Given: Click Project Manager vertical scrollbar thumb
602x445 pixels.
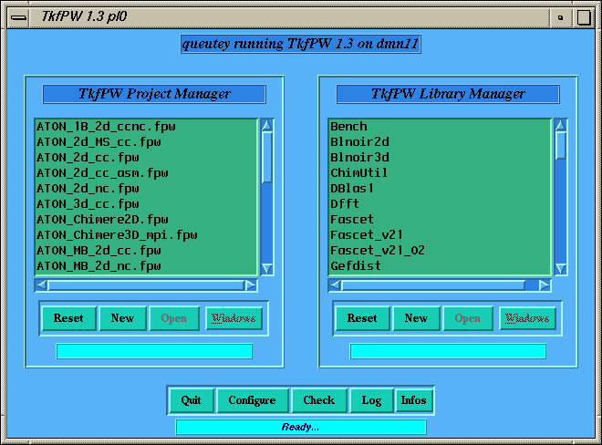Looking at the screenshot, I should pos(267,157).
